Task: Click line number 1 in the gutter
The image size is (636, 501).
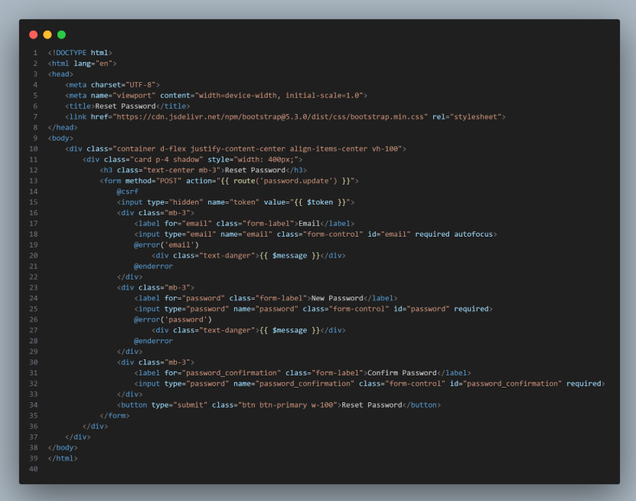Action: (34, 52)
